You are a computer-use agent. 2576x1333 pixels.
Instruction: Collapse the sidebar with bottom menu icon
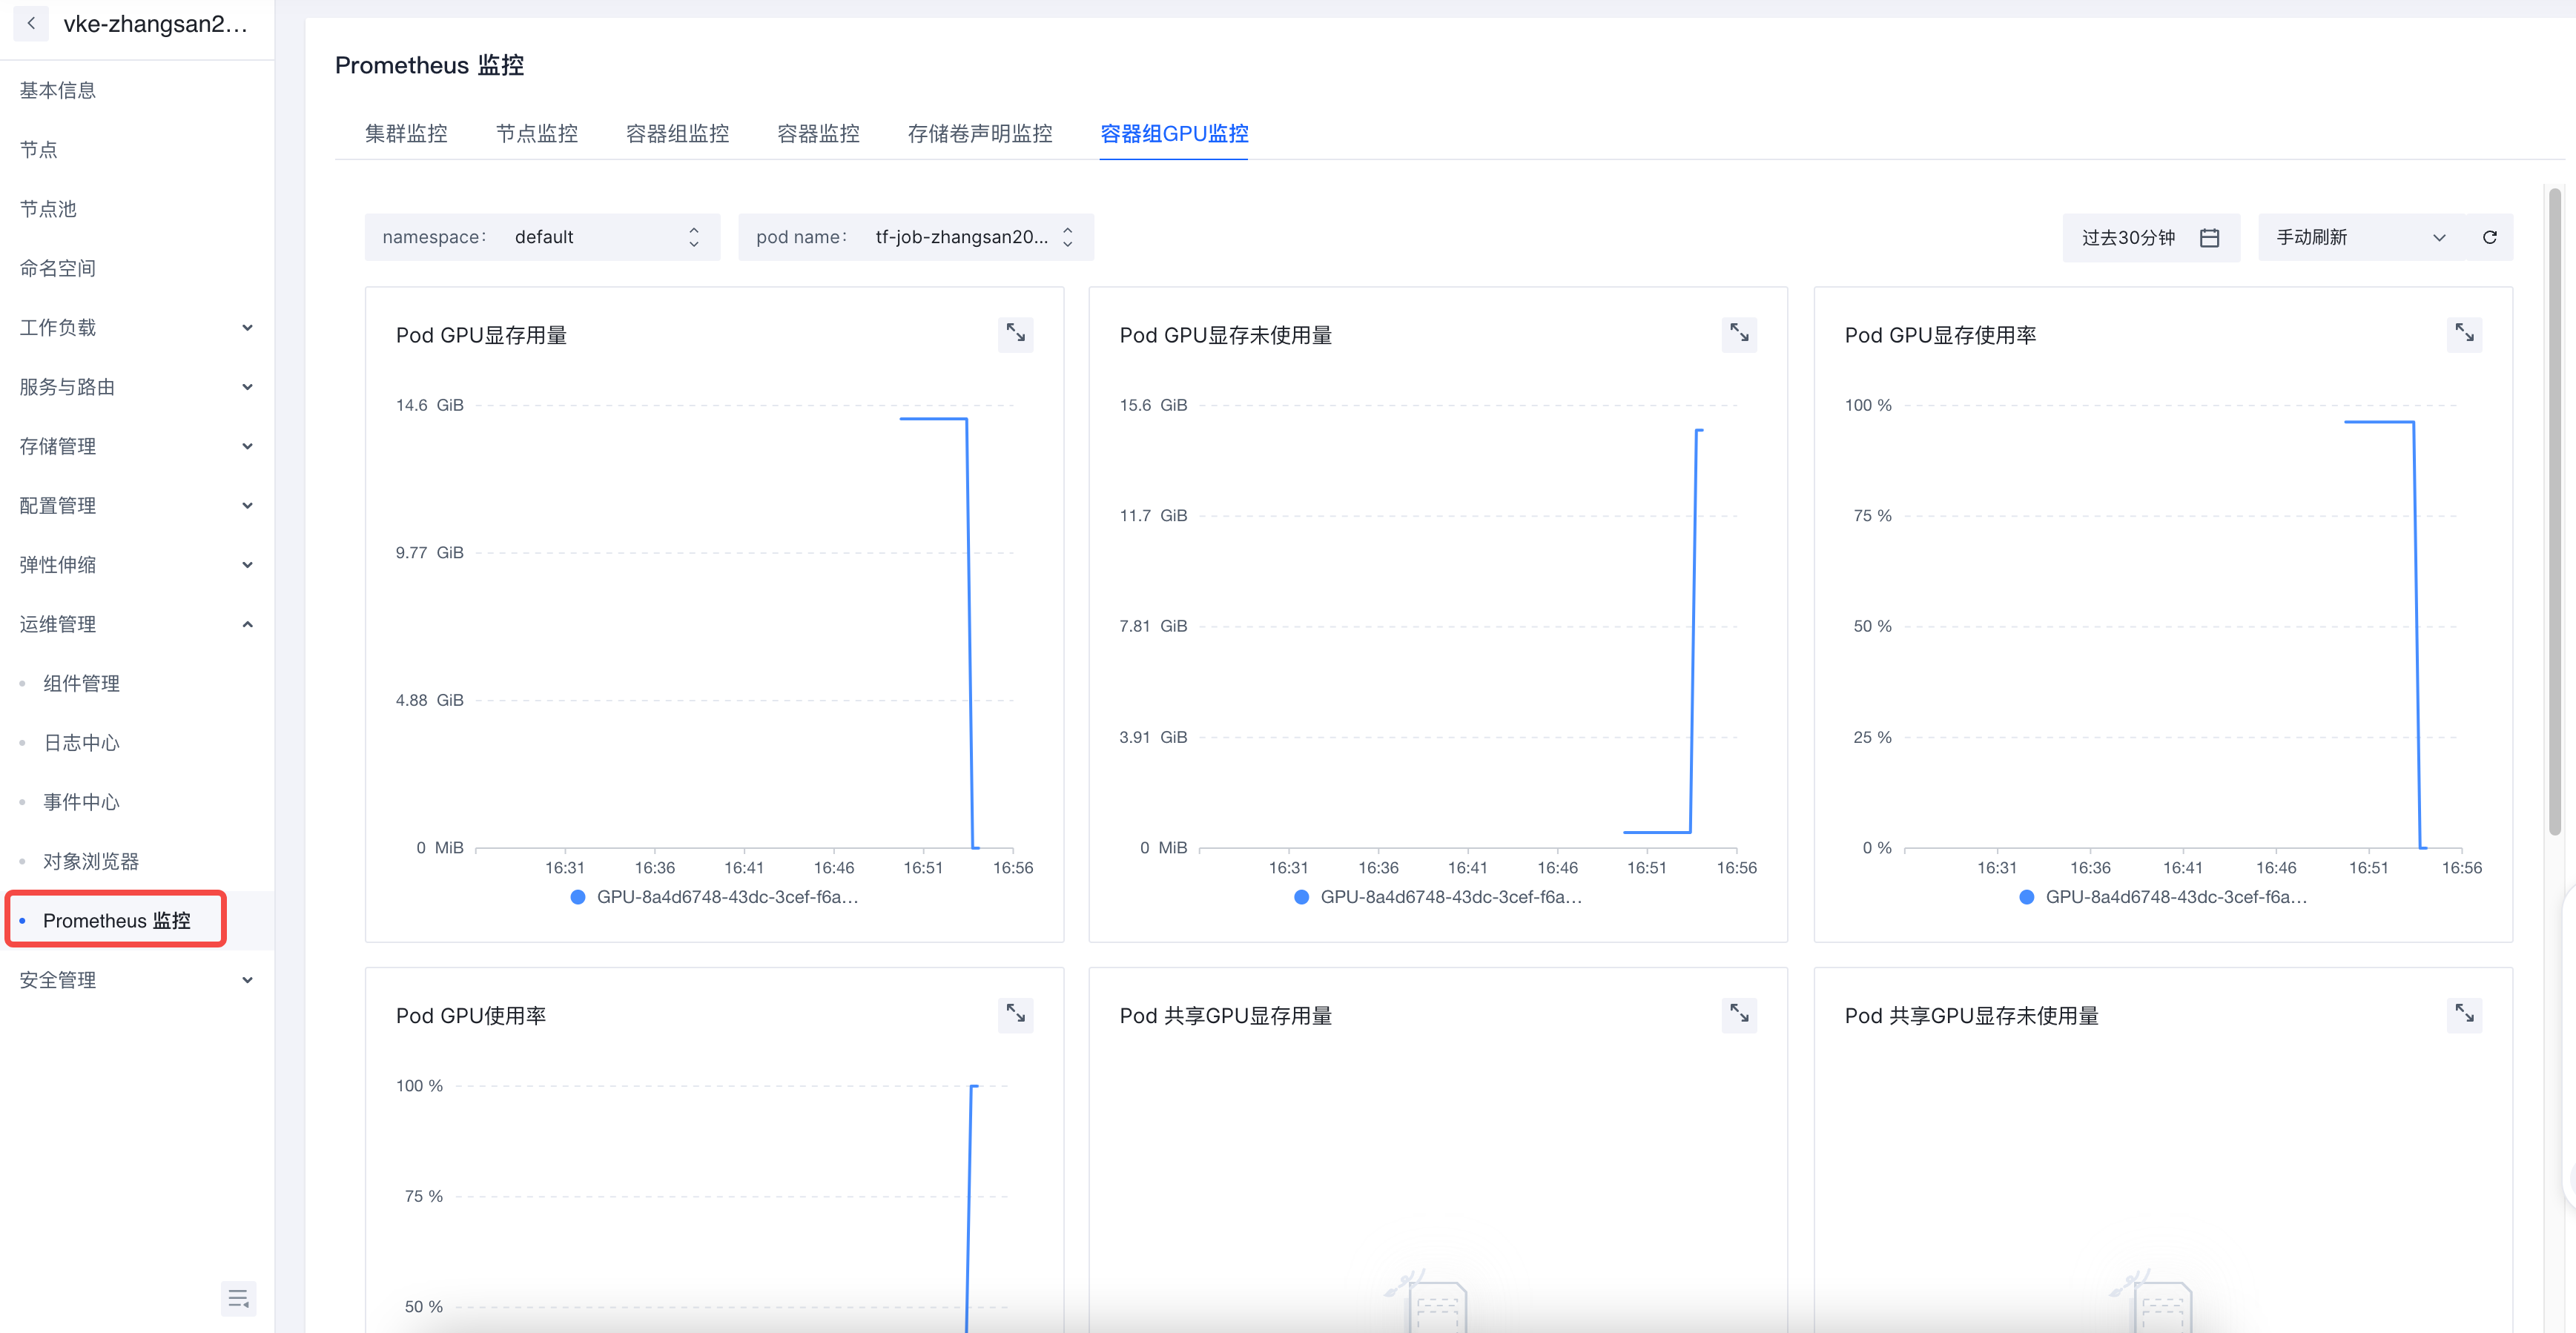point(238,1298)
